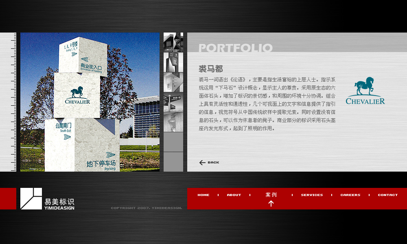Click the project title 裘马都
407x244 pixels.
[211, 69]
